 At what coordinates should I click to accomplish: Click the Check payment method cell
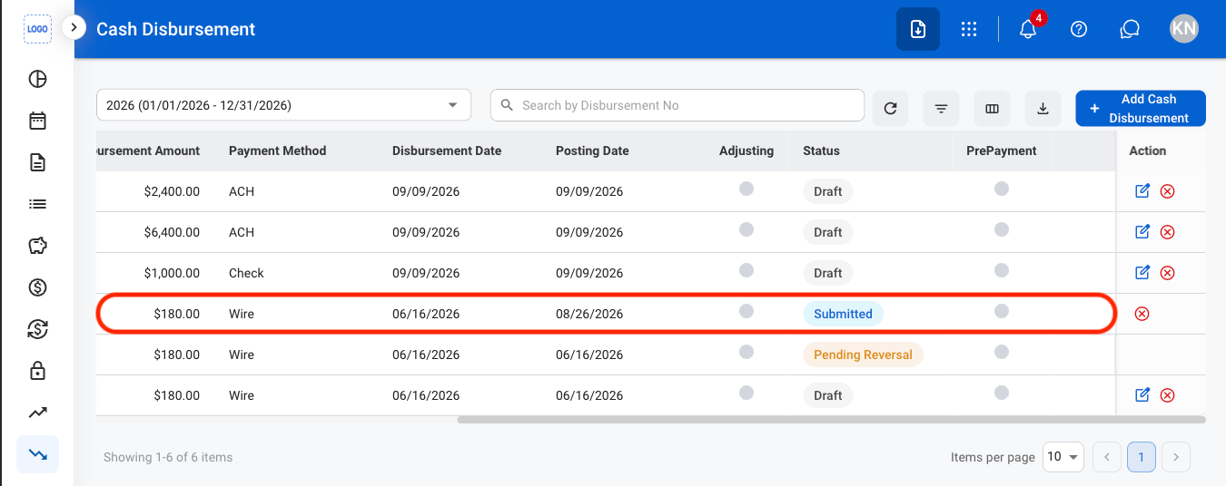[246, 273]
